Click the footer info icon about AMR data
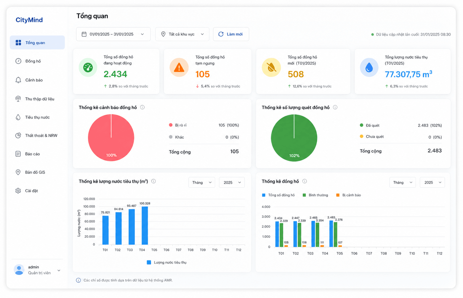Viewport: 463px width, 298px height. coord(78,280)
